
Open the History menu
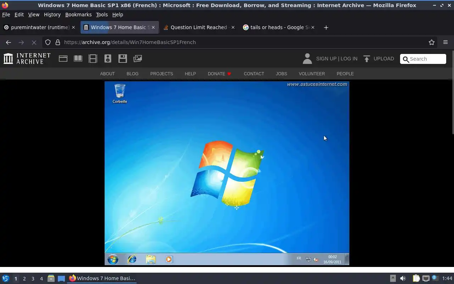52,15
